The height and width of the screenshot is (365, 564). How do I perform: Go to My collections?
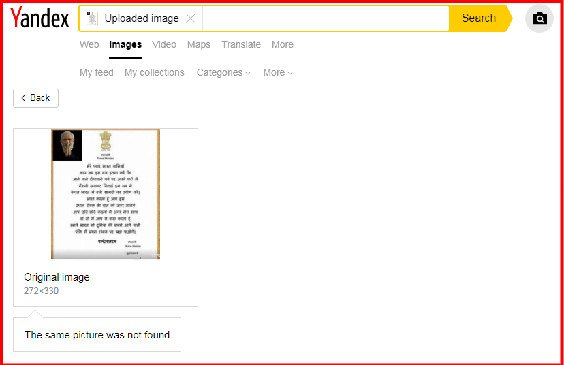(155, 72)
